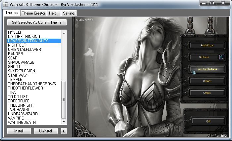Click the theme list scroll up arrow

click(x=64, y=33)
